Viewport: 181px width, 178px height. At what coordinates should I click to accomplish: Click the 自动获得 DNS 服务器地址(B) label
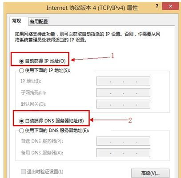[x=54, y=121]
